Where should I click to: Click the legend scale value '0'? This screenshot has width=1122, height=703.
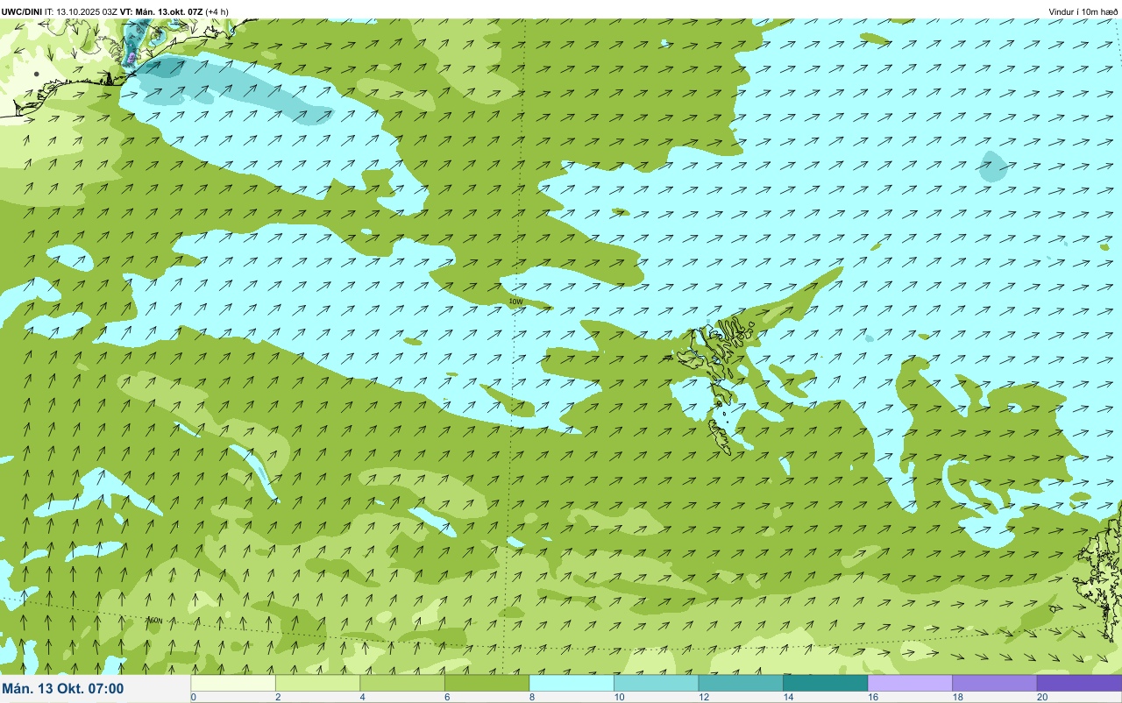[193, 697]
